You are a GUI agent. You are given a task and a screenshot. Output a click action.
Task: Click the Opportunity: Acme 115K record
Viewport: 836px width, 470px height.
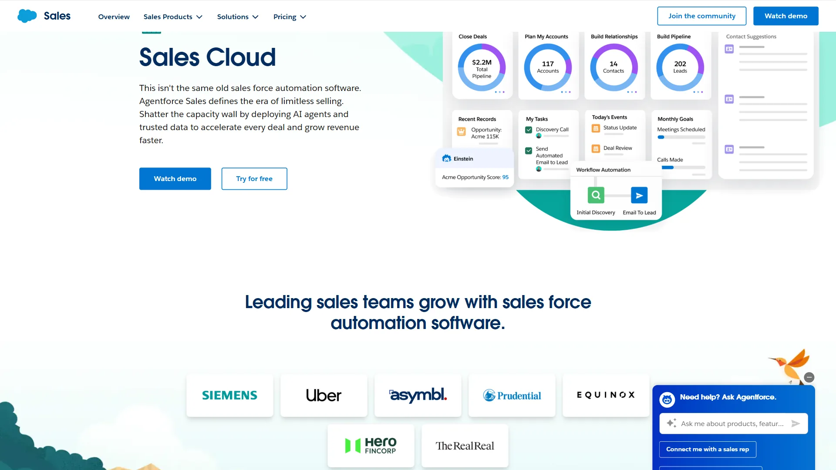coord(486,133)
